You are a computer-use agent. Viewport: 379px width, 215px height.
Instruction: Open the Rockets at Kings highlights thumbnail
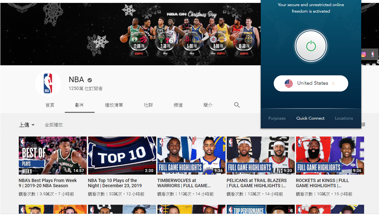(330, 156)
